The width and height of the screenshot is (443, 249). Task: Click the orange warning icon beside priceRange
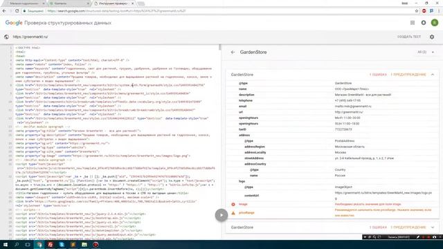[233, 213]
